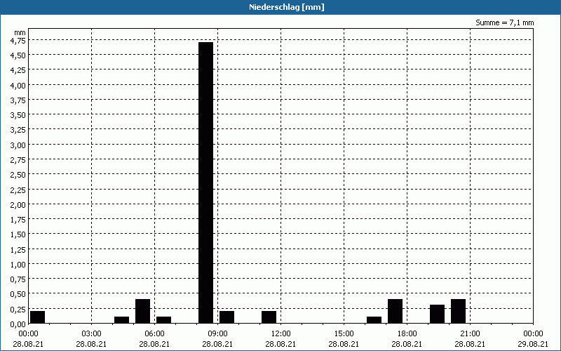Select the 'Summe = 7,1 mm' total label
The image size is (561, 351).
[504, 22]
